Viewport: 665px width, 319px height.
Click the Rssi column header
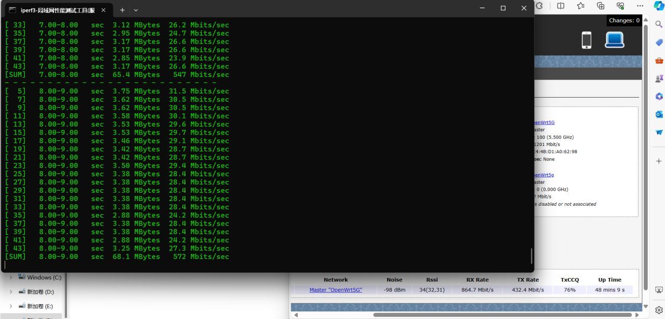(x=432, y=280)
